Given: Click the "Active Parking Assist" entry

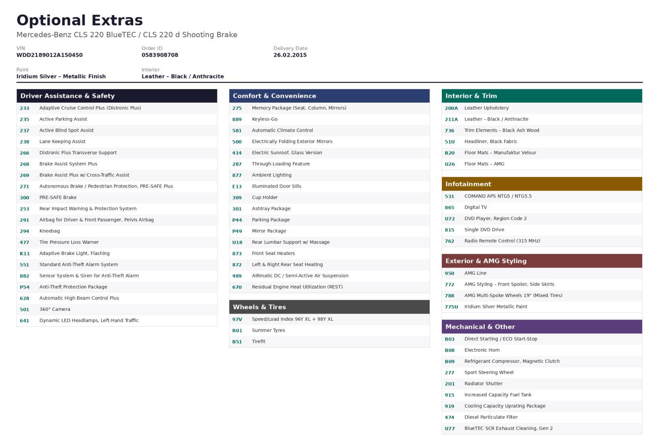Looking at the screenshot, I should pyautogui.click(x=117, y=119).
